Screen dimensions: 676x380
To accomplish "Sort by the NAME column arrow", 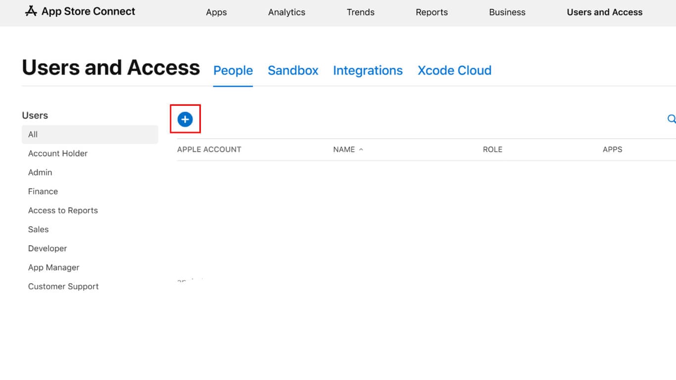I will (x=361, y=149).
